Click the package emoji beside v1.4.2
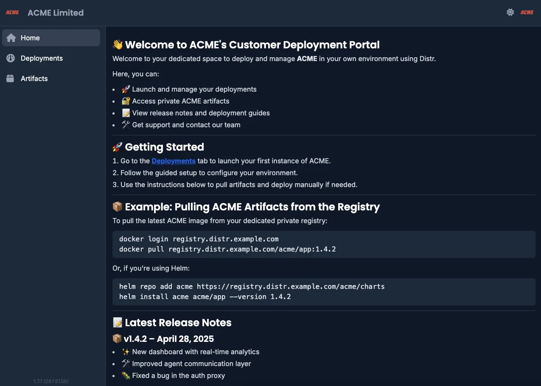Viewport: 541px width, 386px height. coord(118,338)
